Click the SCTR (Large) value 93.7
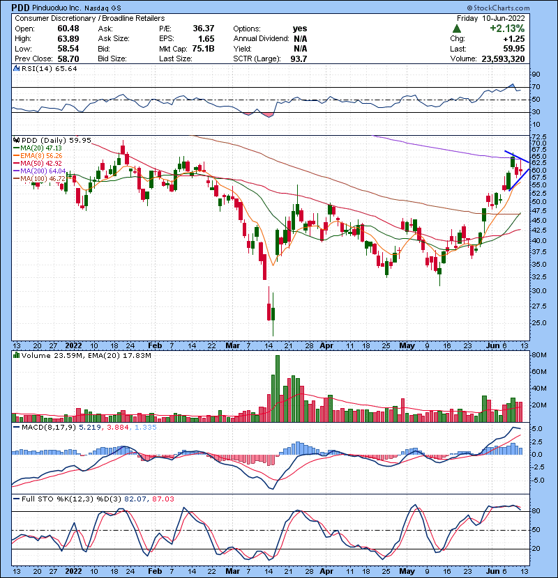 [x=299, y=58]
